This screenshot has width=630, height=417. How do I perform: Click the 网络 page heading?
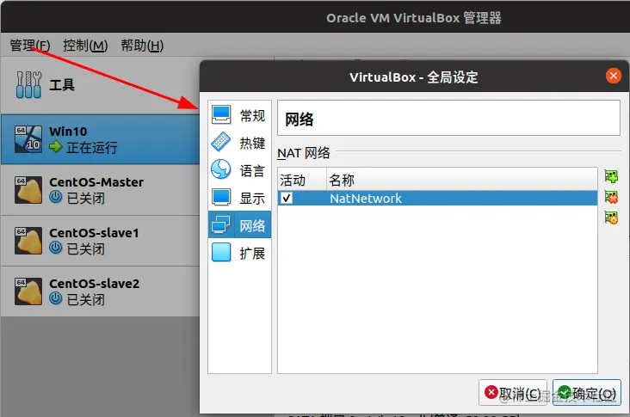coord(300,120)
